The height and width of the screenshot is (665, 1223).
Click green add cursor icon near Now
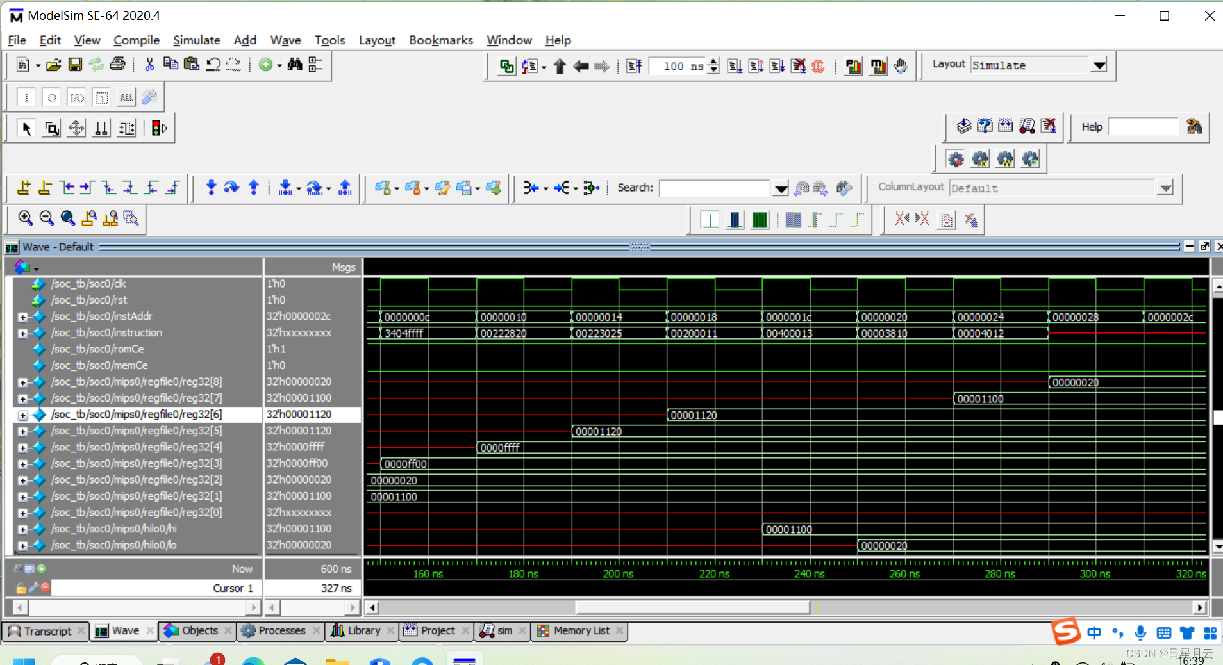click(x=42, y=568)
